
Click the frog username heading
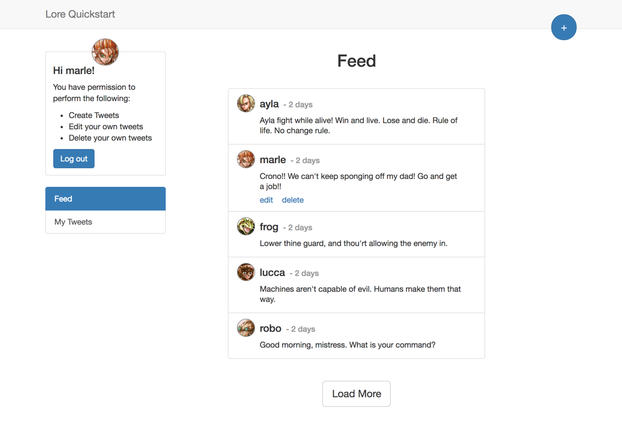[x=269, y=227]
